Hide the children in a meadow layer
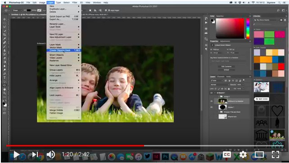 tap(212, 101)
